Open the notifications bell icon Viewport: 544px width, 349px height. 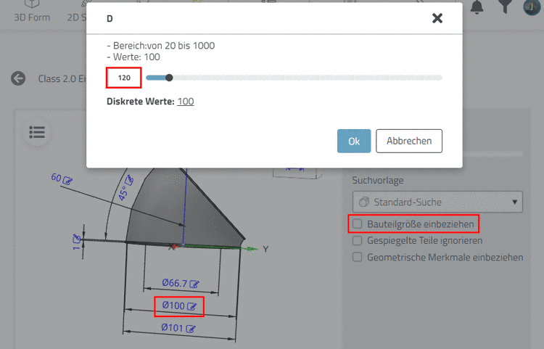[477, 7]
